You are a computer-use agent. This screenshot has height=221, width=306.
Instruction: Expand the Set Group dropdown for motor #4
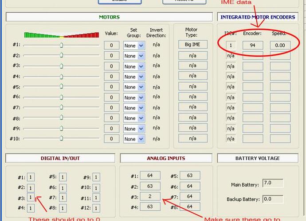click(x=141, y=77)
